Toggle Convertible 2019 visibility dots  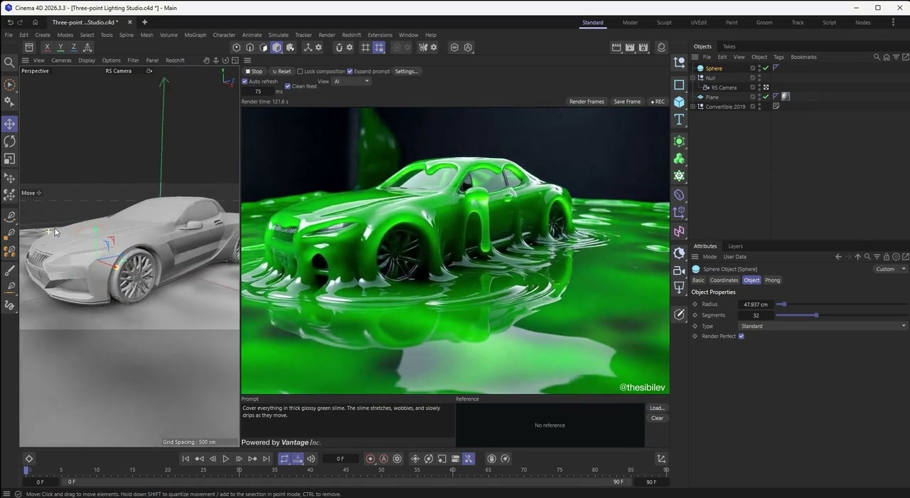759,107
